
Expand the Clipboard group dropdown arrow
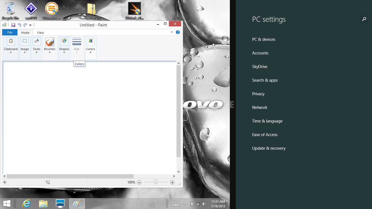click(x=11, y=53)
